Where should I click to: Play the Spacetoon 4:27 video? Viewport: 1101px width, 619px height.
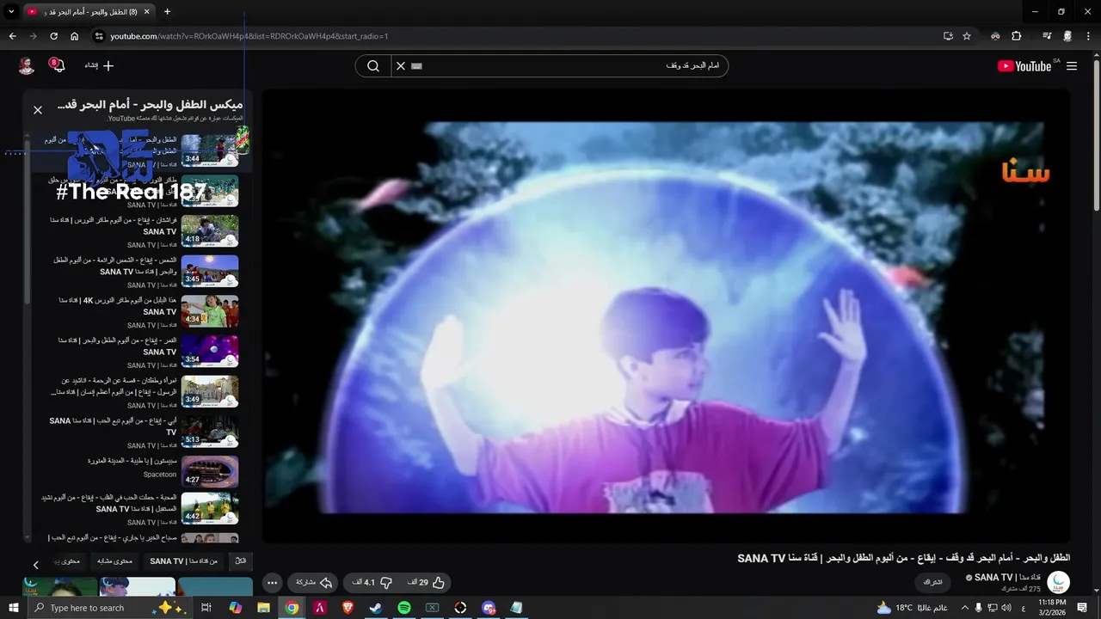[210, 471]
